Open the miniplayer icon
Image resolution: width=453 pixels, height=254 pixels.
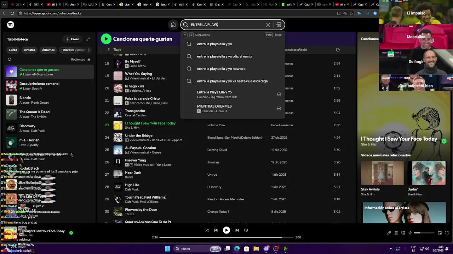pos(440,233)
